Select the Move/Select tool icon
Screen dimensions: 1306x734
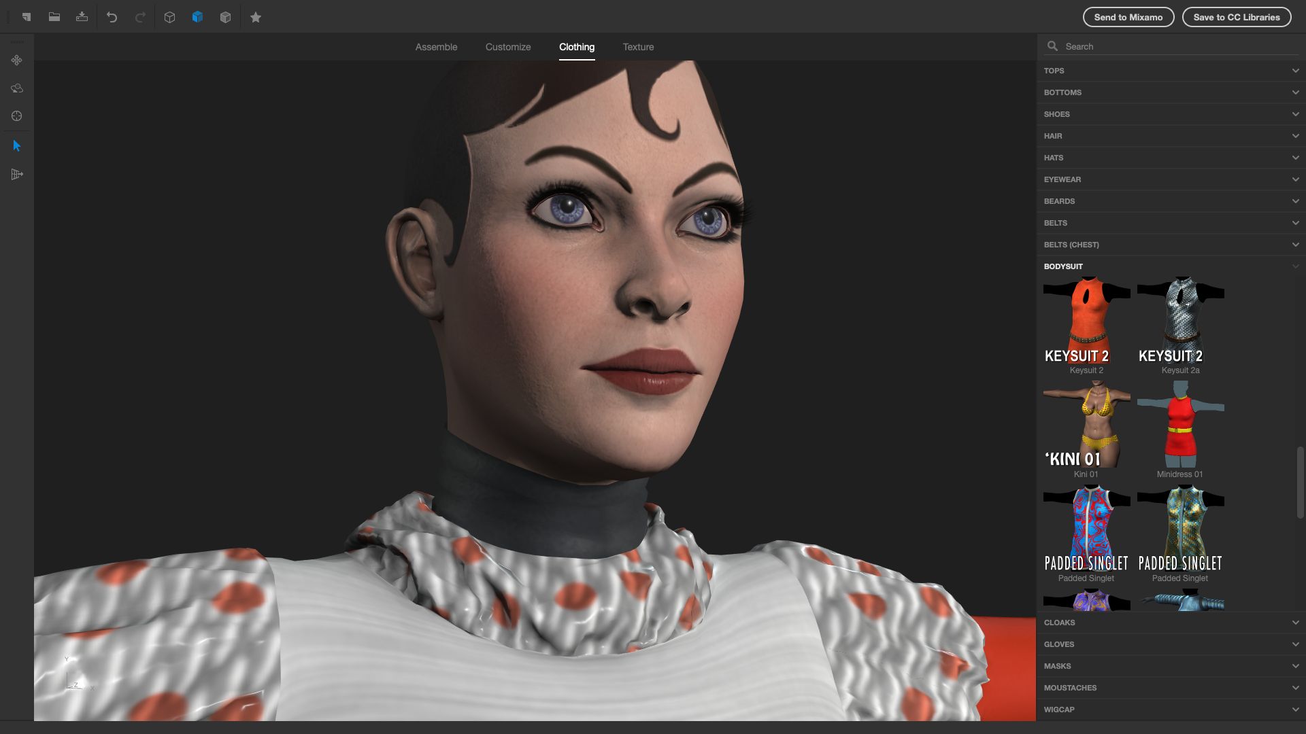pyautogui.click(x=17, y=145)
